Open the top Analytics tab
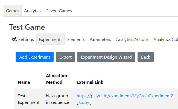This screenshot has width=178, height=109. (x=33, y=11)
